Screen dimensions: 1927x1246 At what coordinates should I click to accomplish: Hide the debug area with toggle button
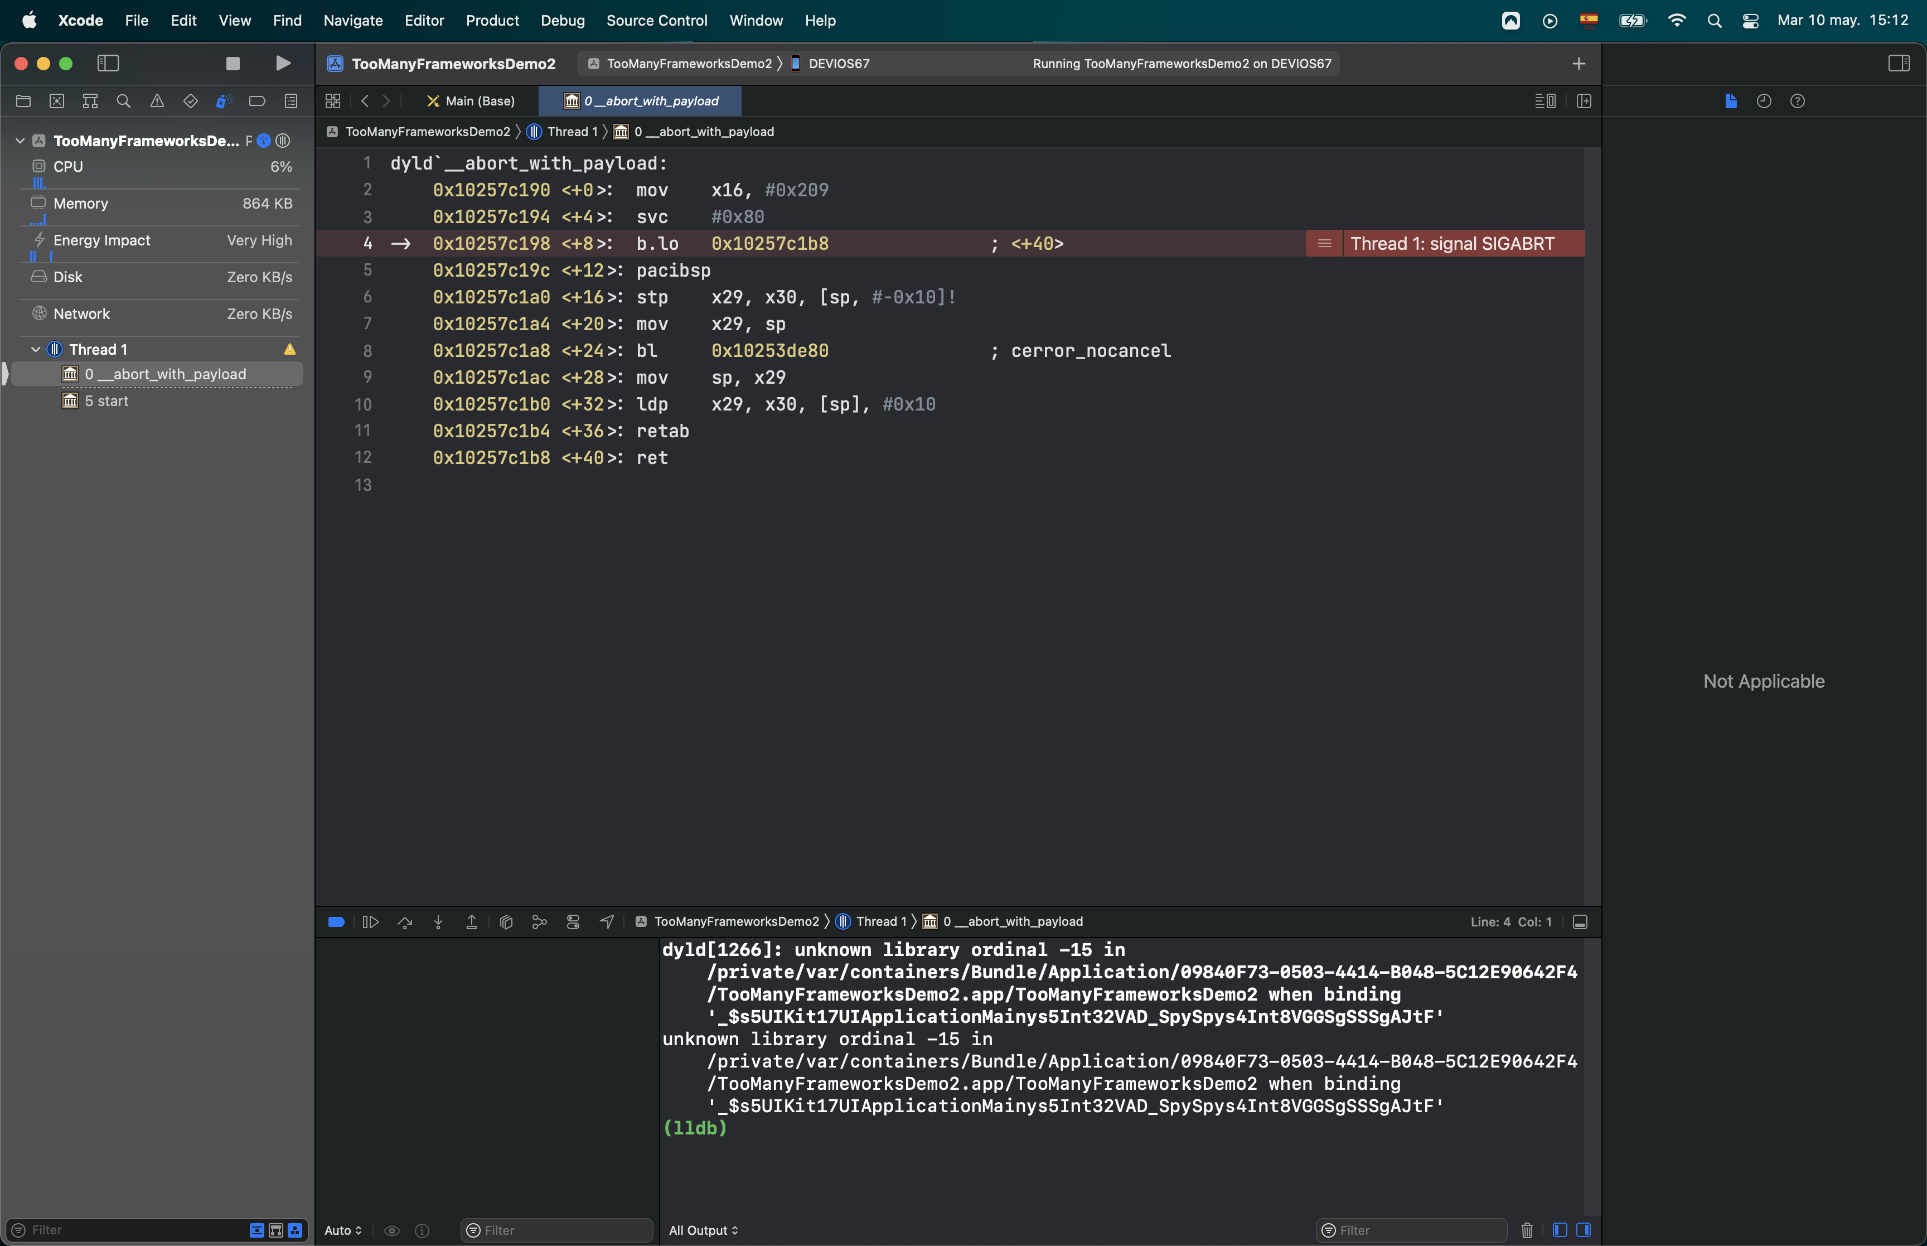(1580, 921)
